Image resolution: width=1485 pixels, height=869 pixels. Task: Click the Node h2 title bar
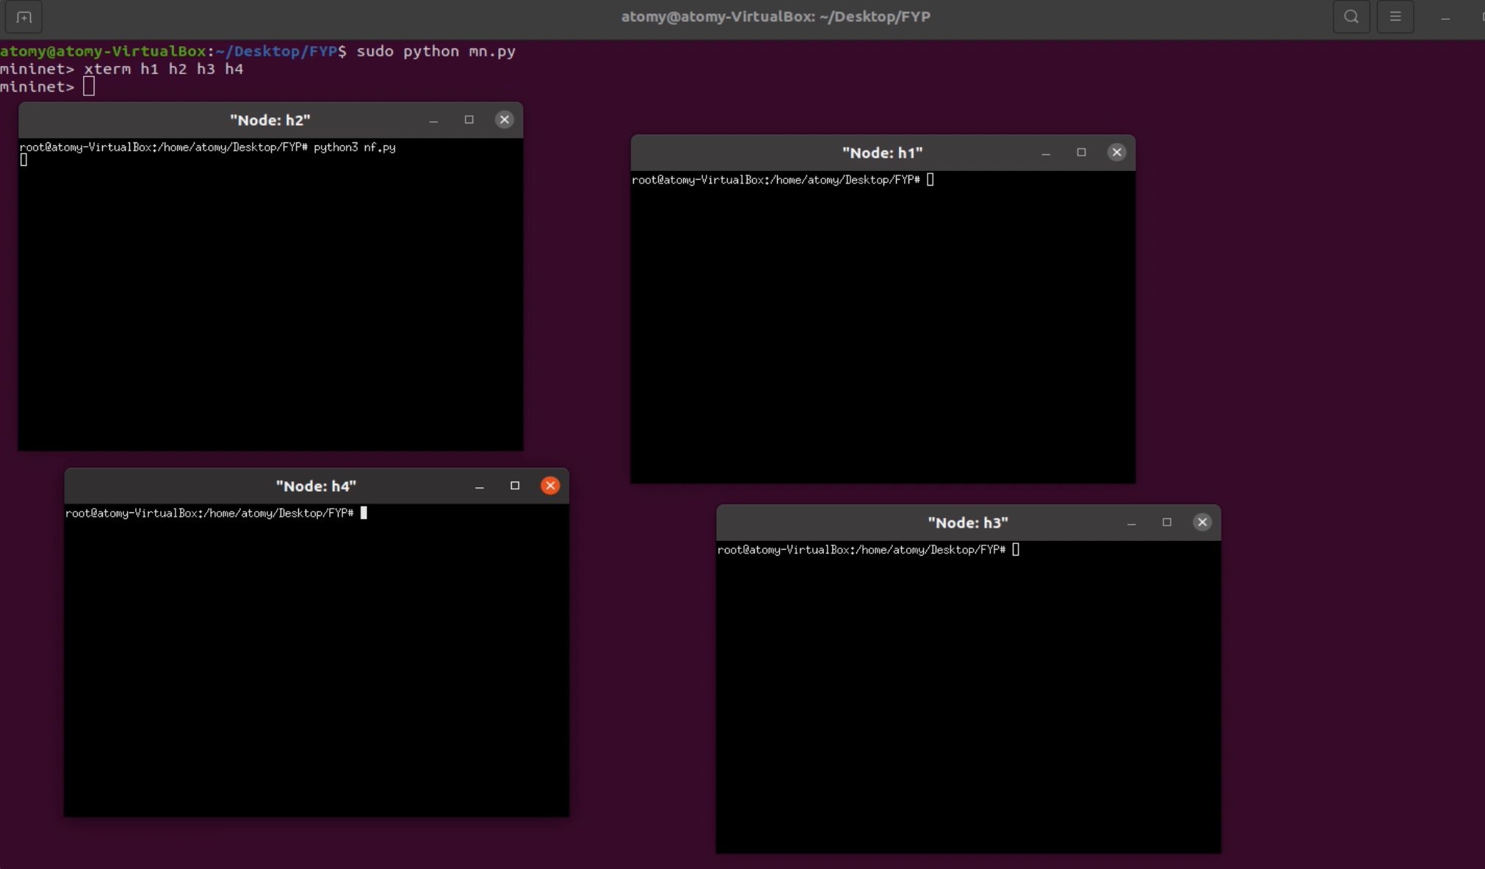pyautogui.click(x=270, y=119)
